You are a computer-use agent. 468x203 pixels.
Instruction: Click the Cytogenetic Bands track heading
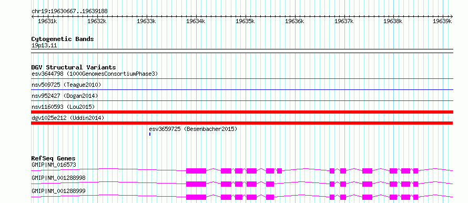63,39
